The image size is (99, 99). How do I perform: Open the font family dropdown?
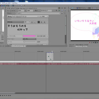click(16, 22)
